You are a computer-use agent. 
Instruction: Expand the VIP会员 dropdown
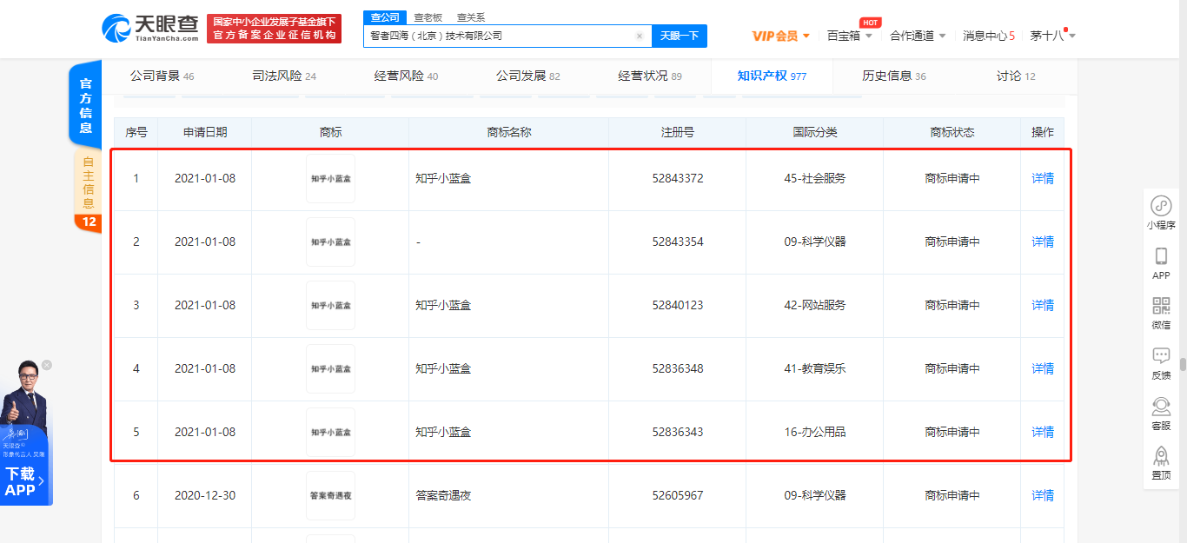tap(780, 36)
